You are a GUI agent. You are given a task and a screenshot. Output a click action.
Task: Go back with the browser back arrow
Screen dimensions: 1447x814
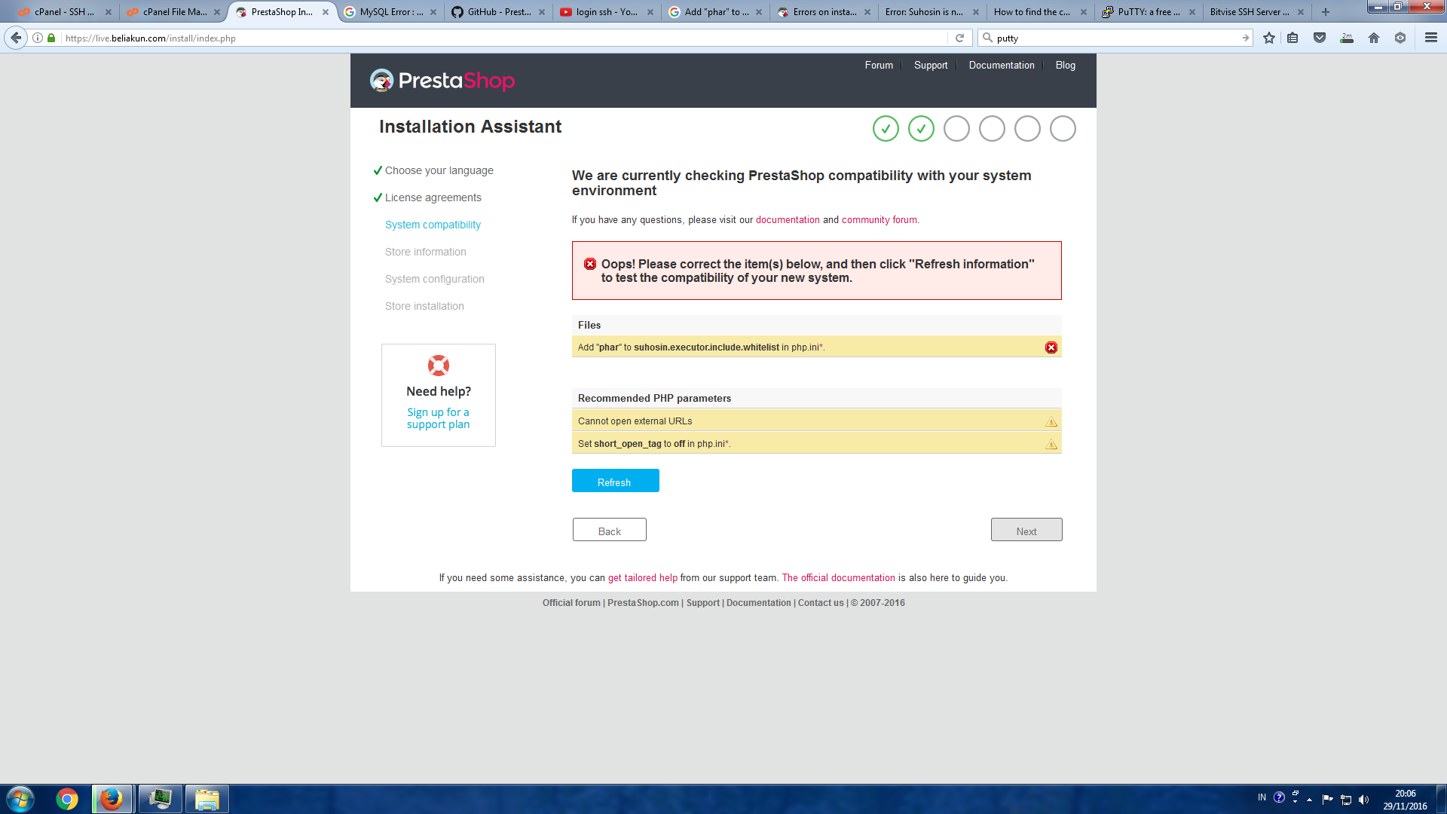(16, 38)
